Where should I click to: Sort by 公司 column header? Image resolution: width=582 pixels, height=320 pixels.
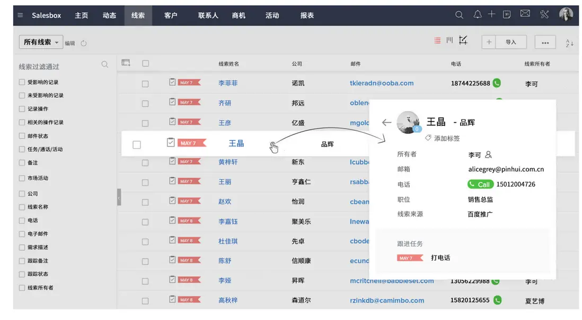coord(297,63)
